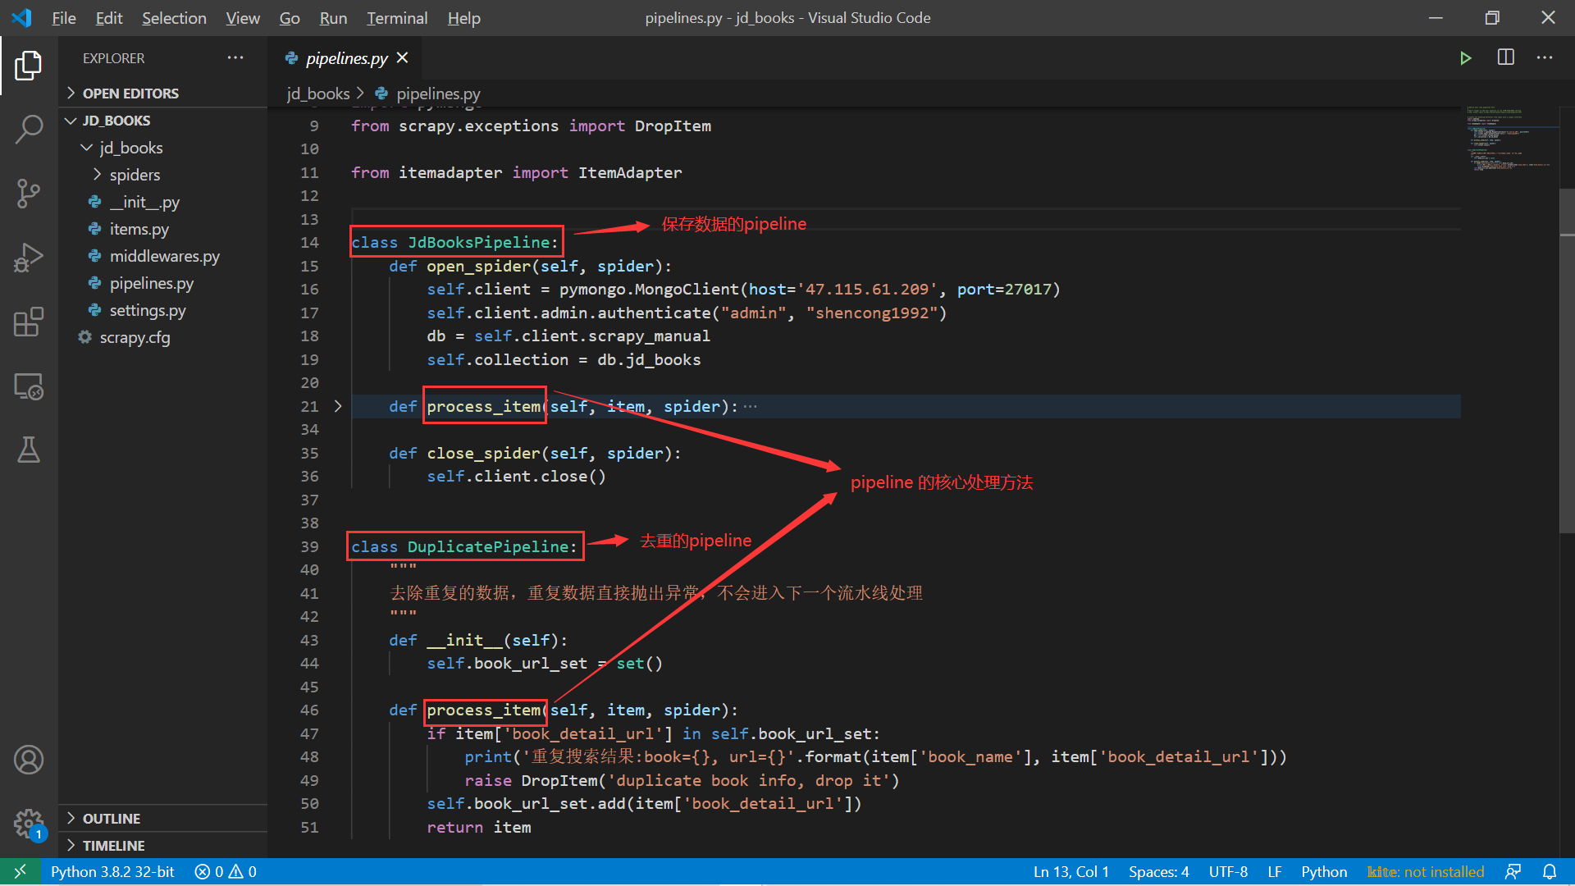Expand the Outline section
Image resolution: width=1575 pixels, height=886 pixels.
pos(111,818)
